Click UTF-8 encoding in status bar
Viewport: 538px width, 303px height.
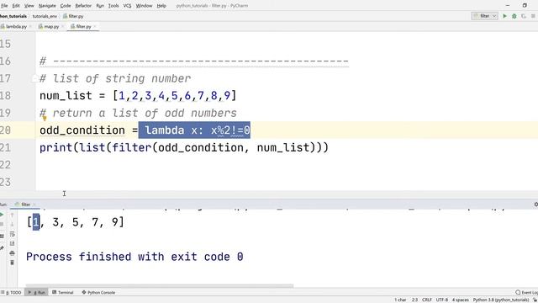(x=442, y=300)
